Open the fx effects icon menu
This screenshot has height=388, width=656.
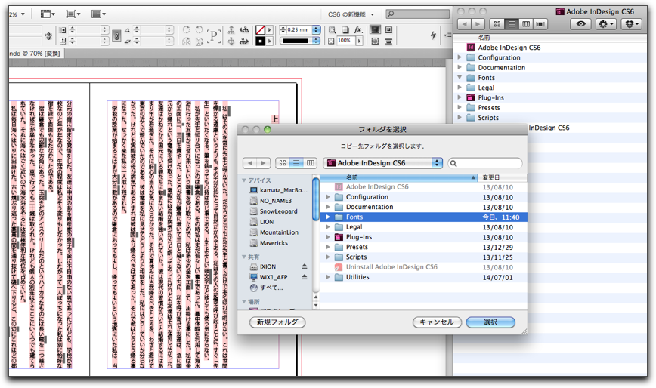[358, 30]
